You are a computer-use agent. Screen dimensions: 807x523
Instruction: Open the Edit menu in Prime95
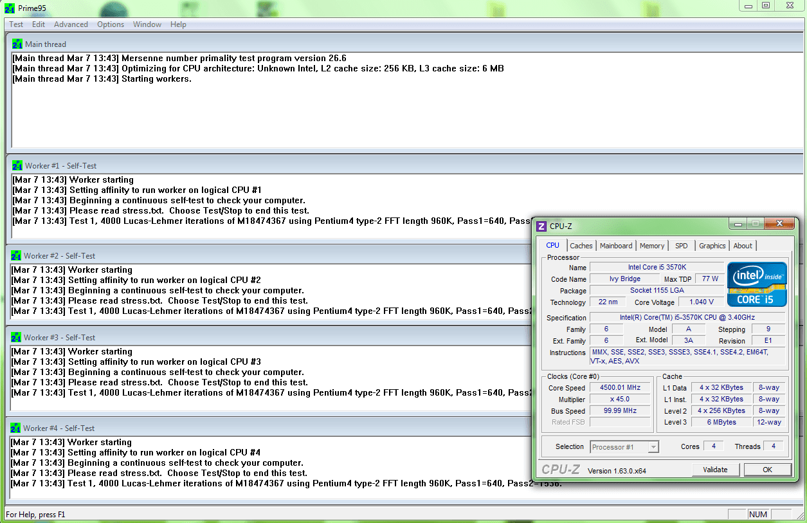click(39, 24)
